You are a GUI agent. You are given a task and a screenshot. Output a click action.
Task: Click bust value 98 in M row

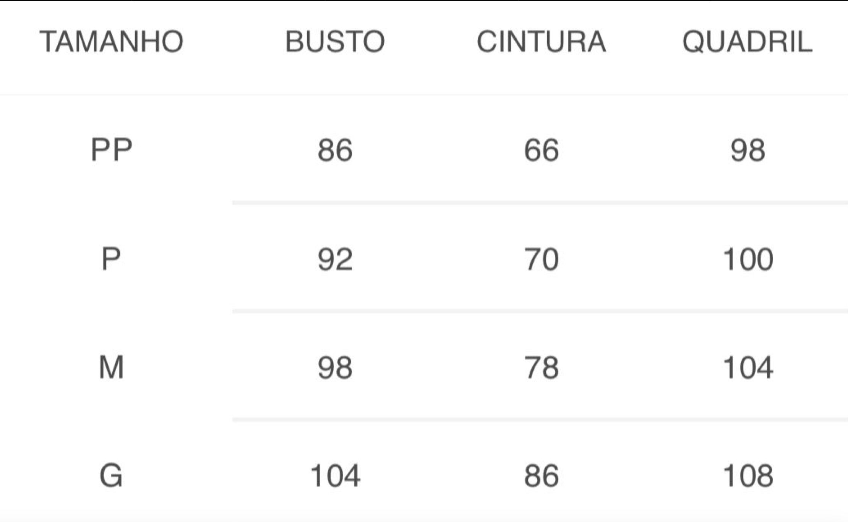click(x=335, y=368)
